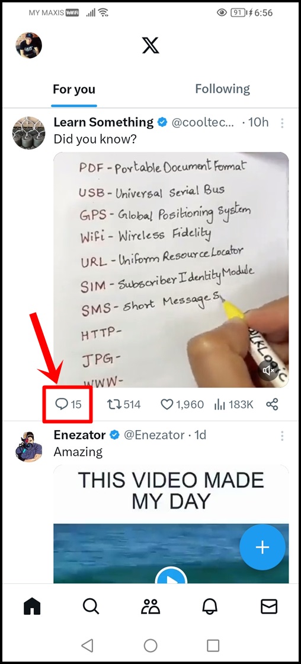Repost the Learn Something tweet
Image resolution: width=301 pixels, height=664 pixels.
click(123, 405)
